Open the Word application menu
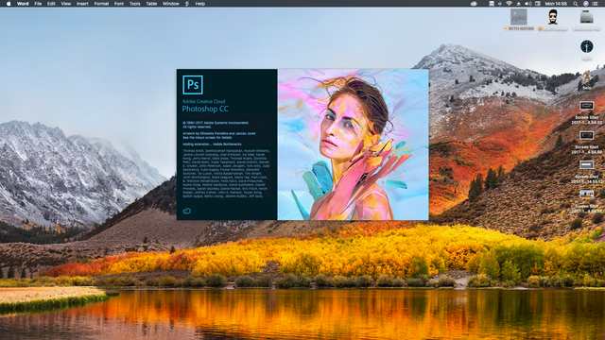 (23, 4)
